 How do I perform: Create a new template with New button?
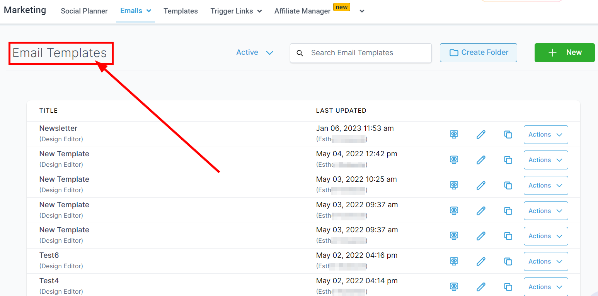point(564,52)
